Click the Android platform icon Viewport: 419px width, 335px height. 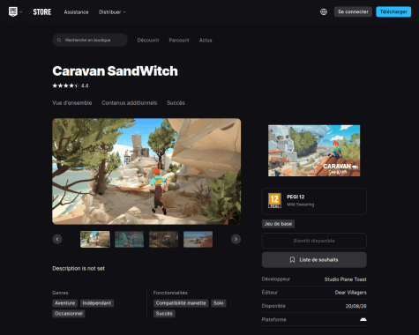[x=363, y=319]
